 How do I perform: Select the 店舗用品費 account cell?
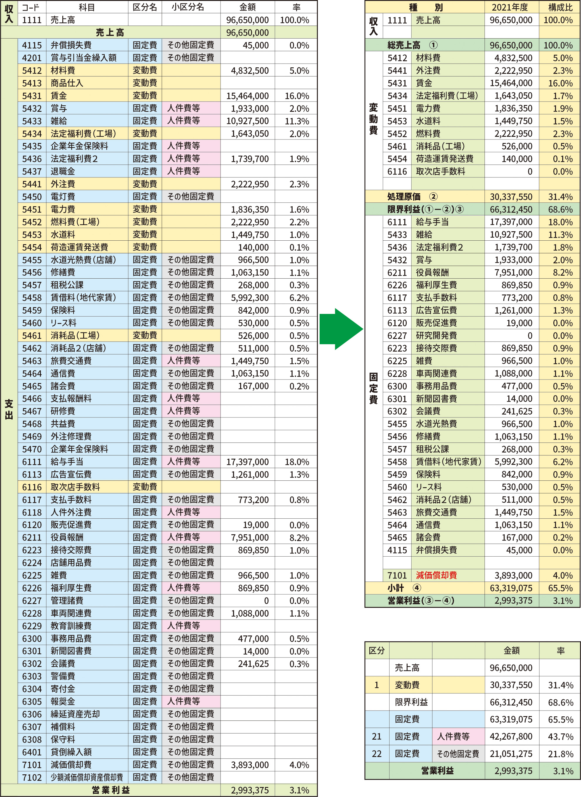(x=87, y=563)
